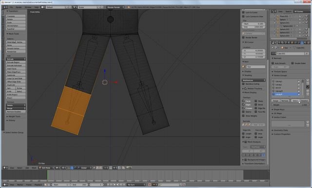Click the Cube.001 mesh name field

click(291, 53)
